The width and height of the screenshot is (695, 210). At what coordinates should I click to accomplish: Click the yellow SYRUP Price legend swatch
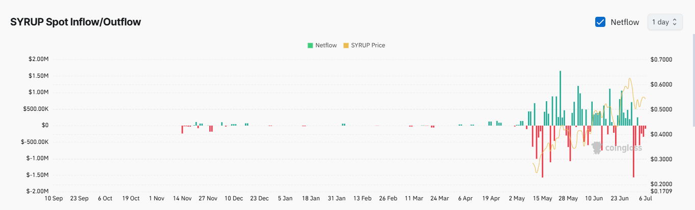click(x=346, y=45)
